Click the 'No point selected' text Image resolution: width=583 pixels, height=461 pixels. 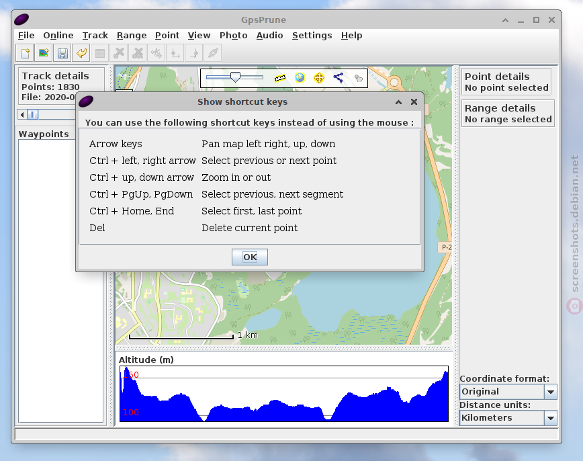tap(506, 88)
